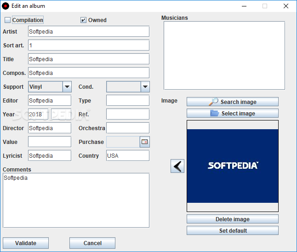
Task: Click the Title input field
Action: pyautogui.click(x=89, y=59)
